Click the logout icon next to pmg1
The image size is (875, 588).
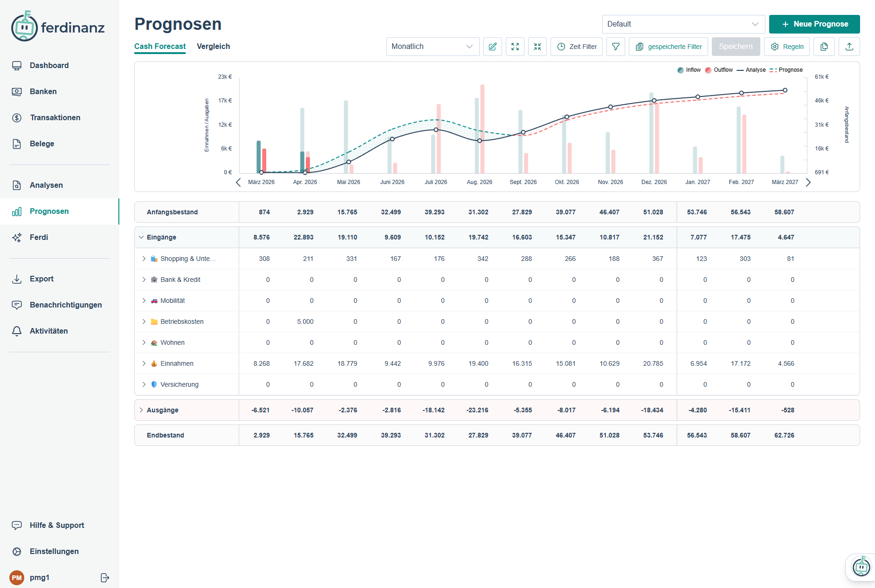coord(105,578)
